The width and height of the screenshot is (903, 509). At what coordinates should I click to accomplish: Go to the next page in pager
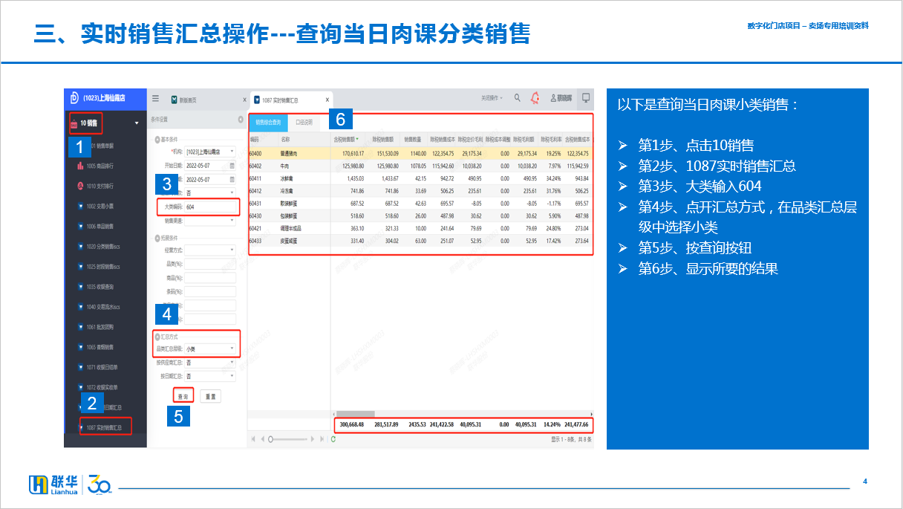pyautogui.click(x=313, y=439)
